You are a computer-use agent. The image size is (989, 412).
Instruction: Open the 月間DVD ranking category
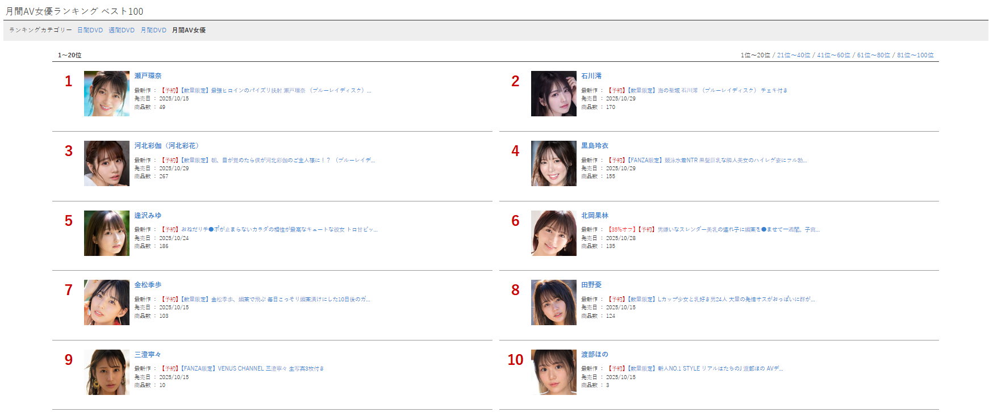[153, 30]
